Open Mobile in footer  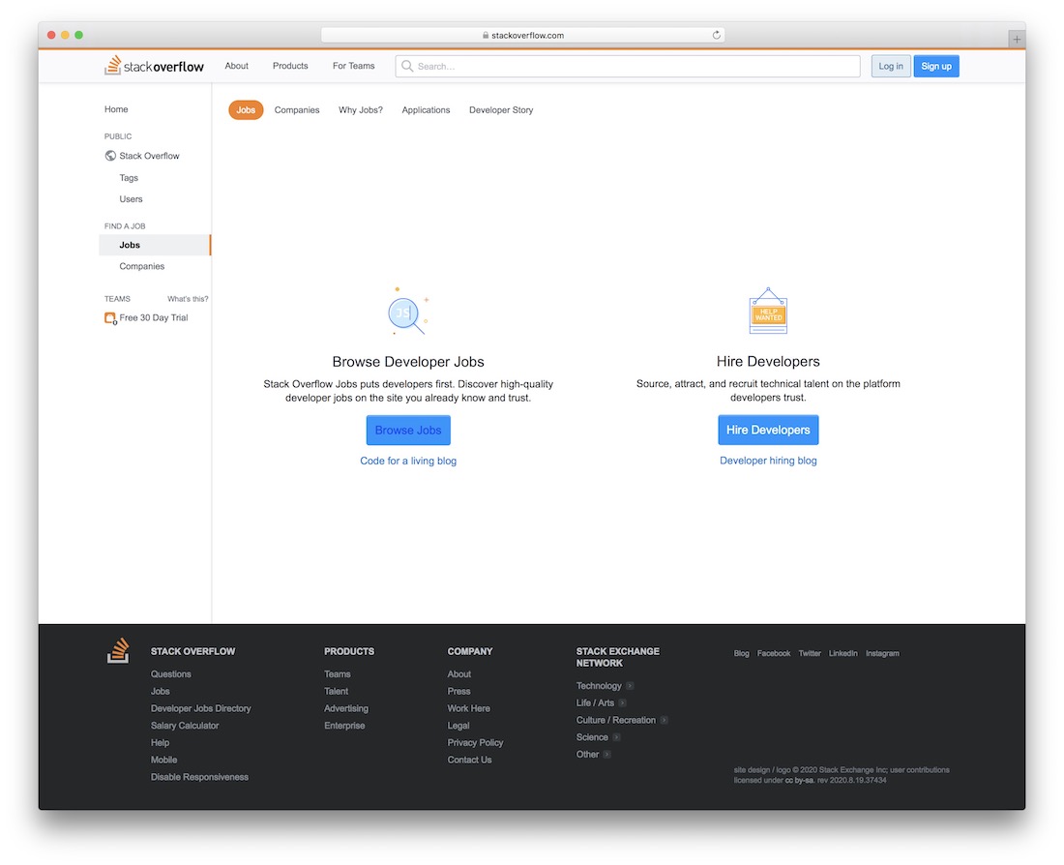point(163,760)
